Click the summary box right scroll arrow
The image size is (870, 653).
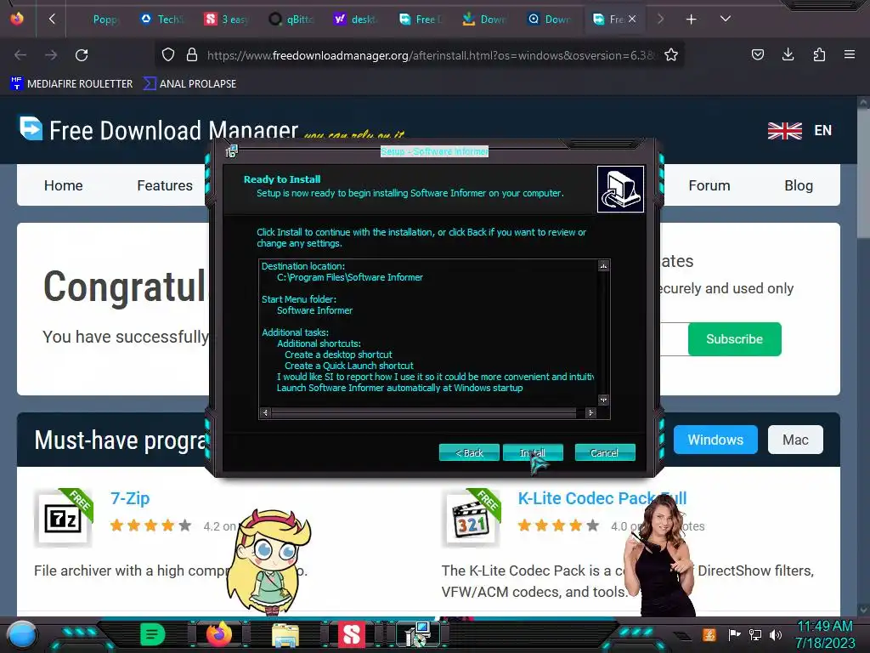(x=591, y=412)
